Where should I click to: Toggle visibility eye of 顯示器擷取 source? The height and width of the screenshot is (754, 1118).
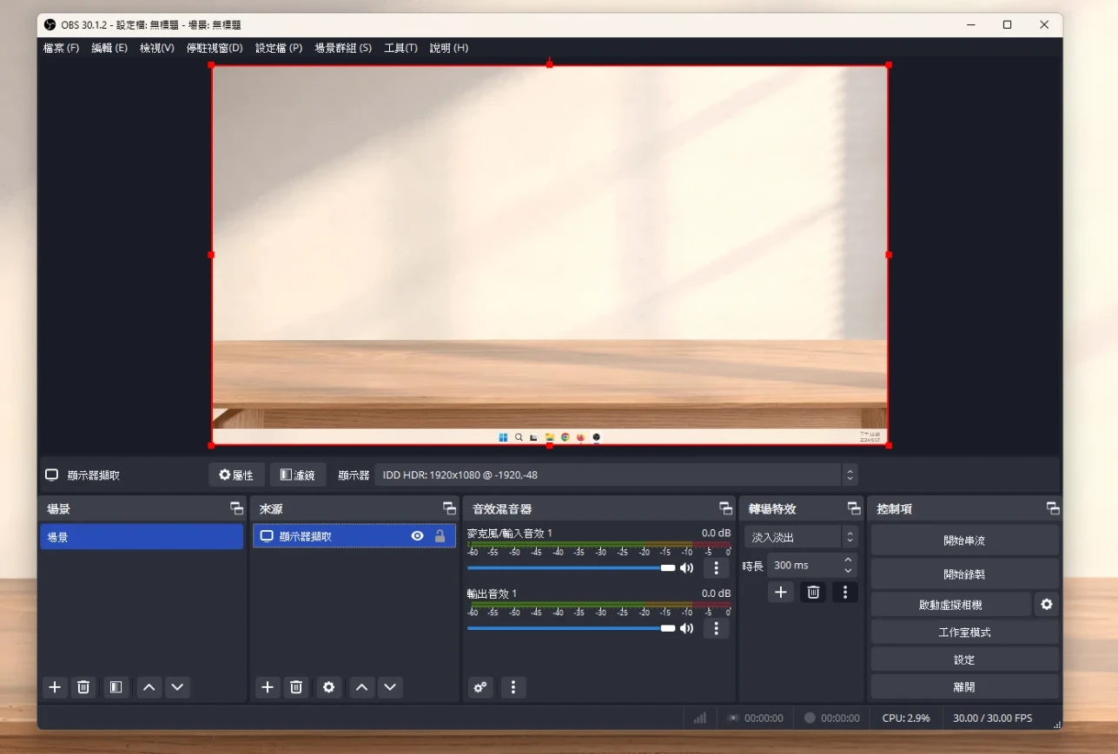417,536
